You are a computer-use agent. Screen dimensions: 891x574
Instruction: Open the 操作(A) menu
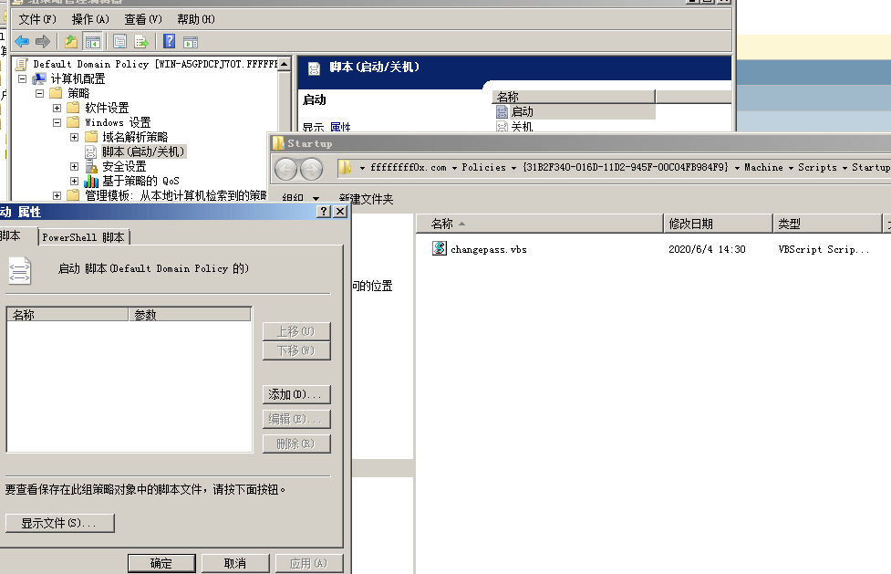point(90,19)
